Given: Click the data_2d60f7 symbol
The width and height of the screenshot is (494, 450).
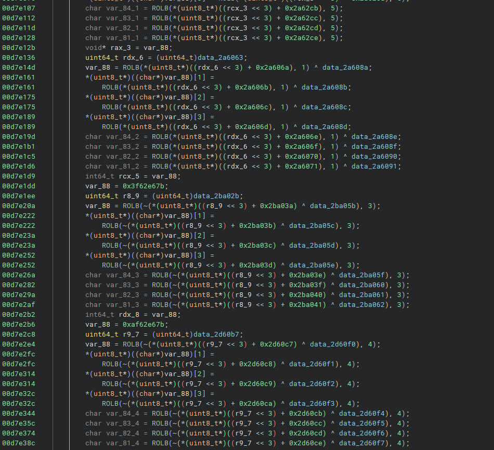Looking at the screenshot, I should (362, 443).
